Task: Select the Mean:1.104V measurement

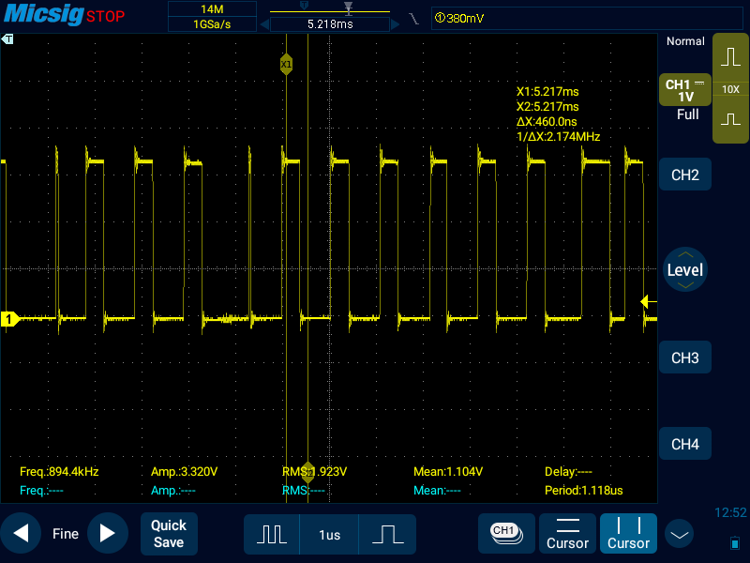Action: point(448,472)
